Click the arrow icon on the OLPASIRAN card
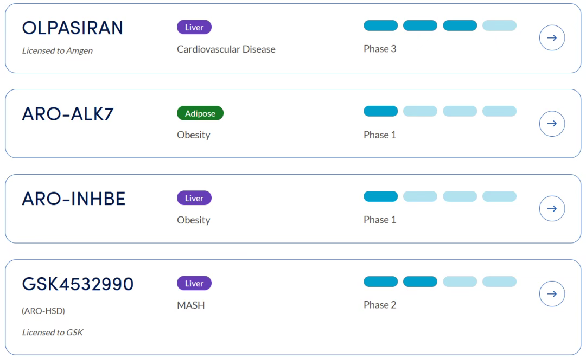The image size is (586, 358). 552,38
